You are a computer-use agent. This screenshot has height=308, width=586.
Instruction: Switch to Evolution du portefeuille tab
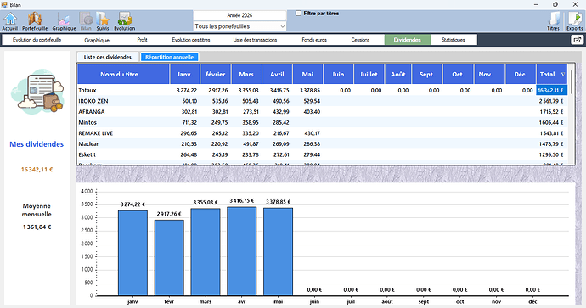[x=37, y=40]
